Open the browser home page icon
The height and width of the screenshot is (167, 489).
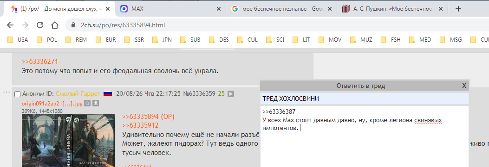pyautogui.click(x=55, y=25)
